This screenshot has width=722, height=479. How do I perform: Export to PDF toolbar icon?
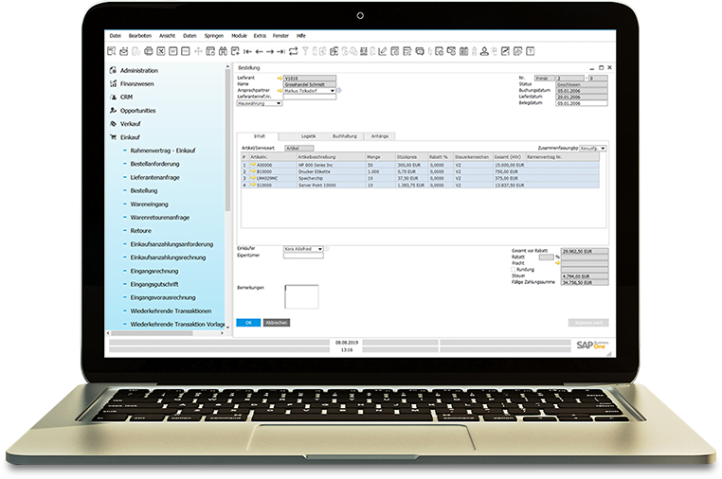pyautogui.click(x=186, y=51)
